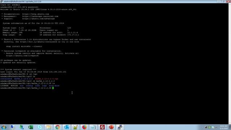This screenshot has width=231, height=130.
Task: Open PowerPoint from the taskbar
Action: [111, 127]
